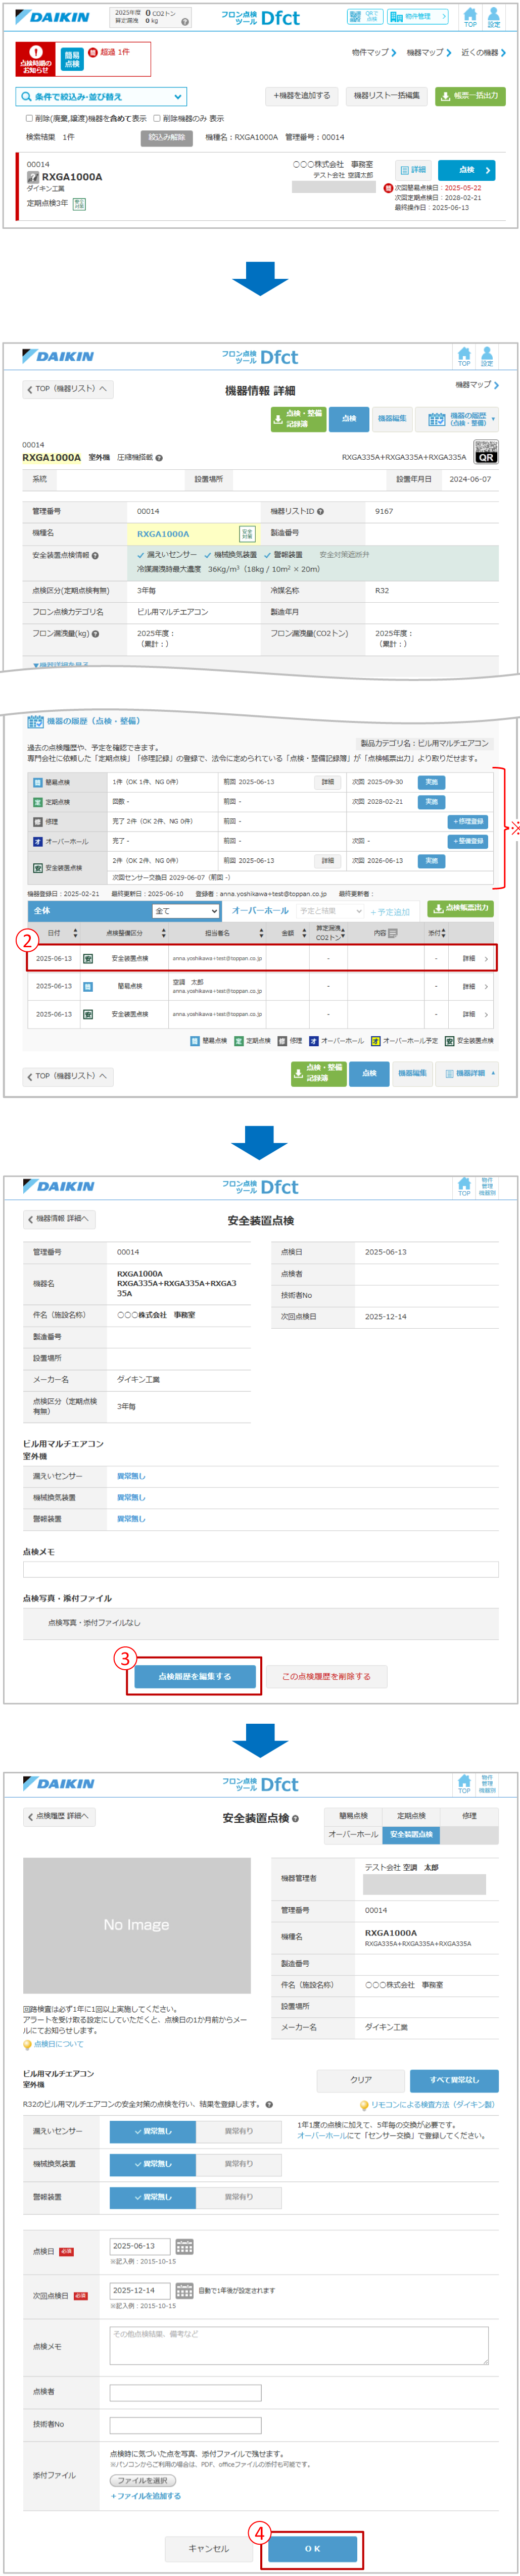Select 安全装置点検 tab on edit form
Screen dimensions: 520x2576
[411, 1834]
